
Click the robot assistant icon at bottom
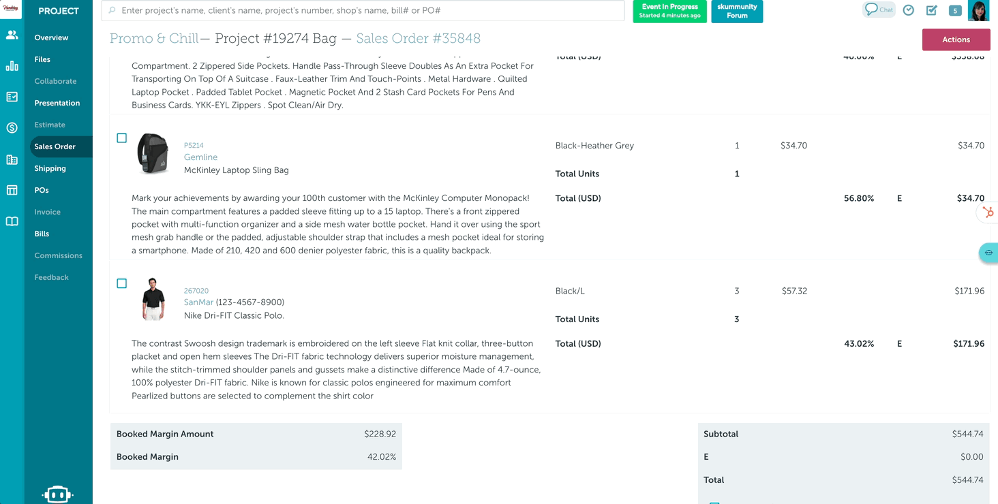(x=57, y=494)
